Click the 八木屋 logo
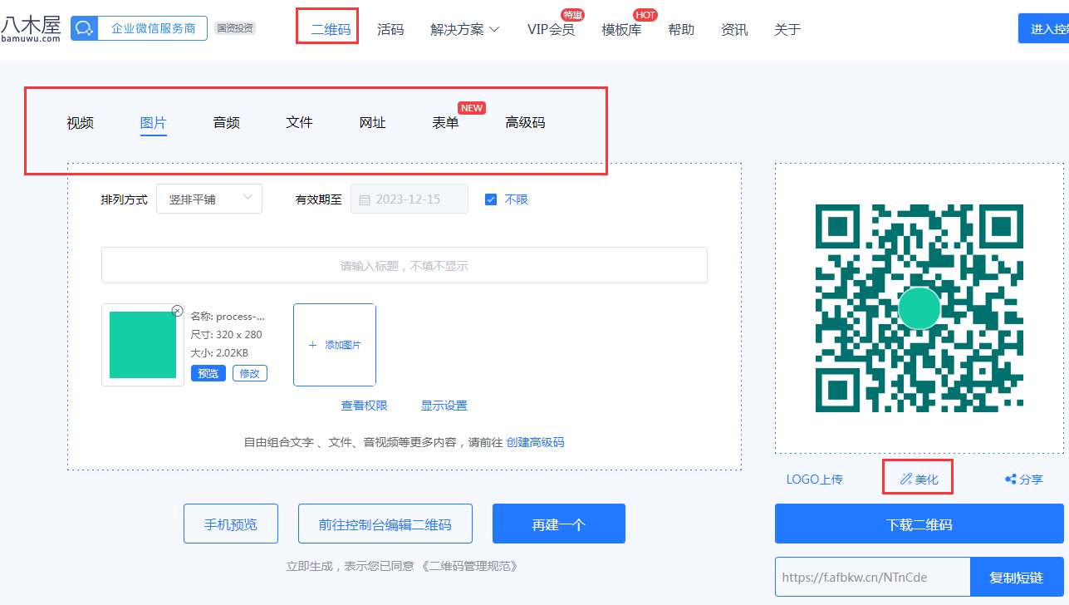The height and width of the screenshot is (605, 1069). [x=31, y=28]
